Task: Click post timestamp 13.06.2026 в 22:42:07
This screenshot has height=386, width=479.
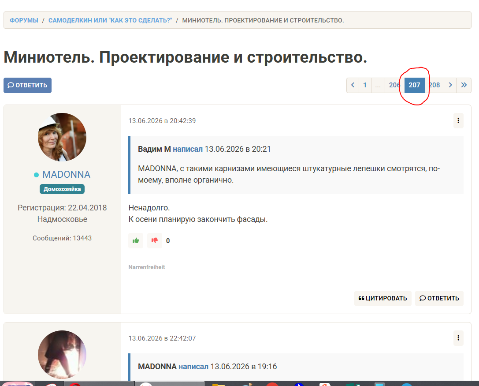Action: pyautogui.click(x=162, y=338)
